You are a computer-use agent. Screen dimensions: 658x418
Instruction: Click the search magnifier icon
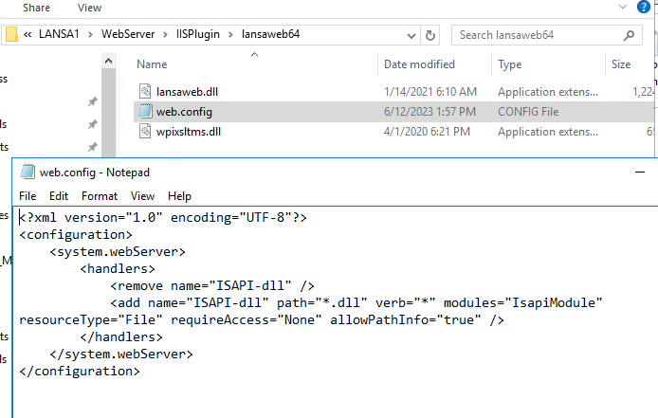pyautogui.click(x=629, y=35)
